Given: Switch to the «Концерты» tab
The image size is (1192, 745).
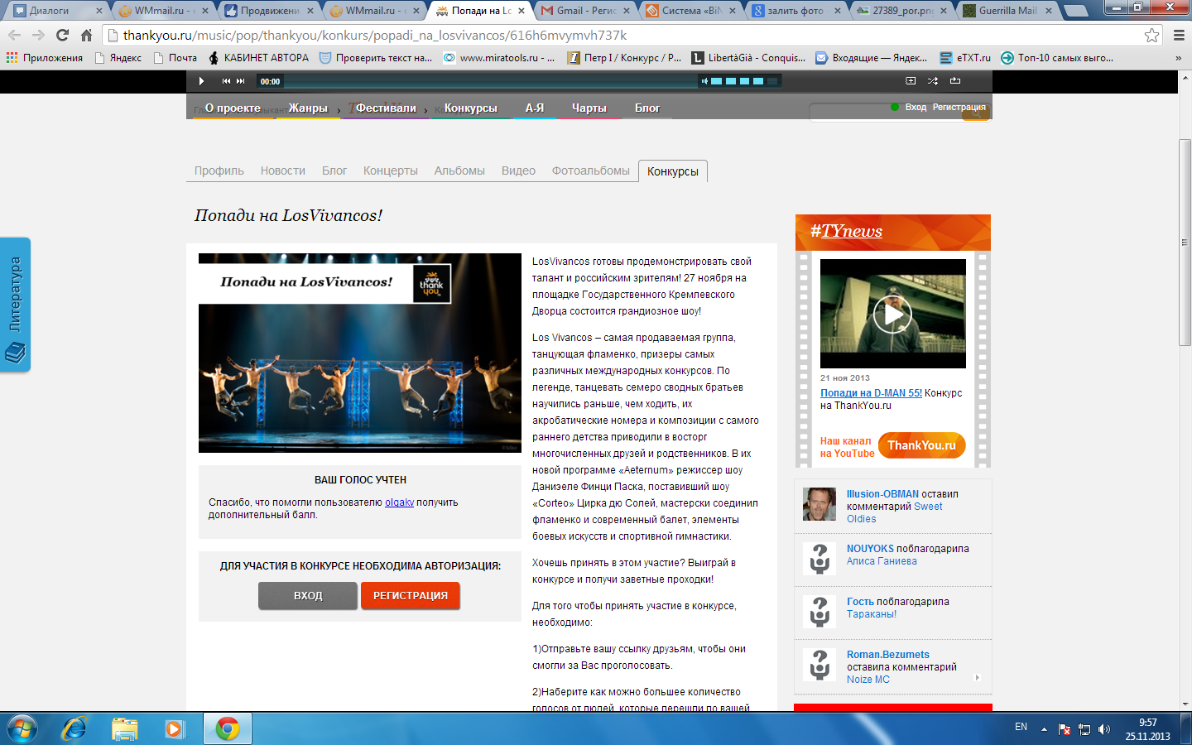Looking at the screenshot, I should pyautogui.click(x=391, y=171).
